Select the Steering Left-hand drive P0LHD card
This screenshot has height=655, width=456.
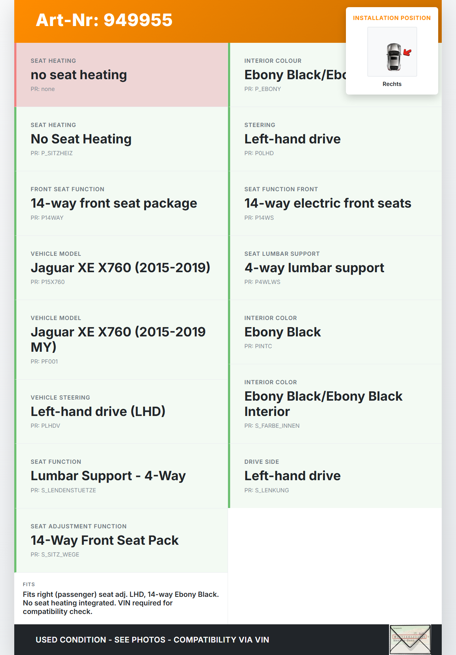pyautogui.click(x=335, y=139)
